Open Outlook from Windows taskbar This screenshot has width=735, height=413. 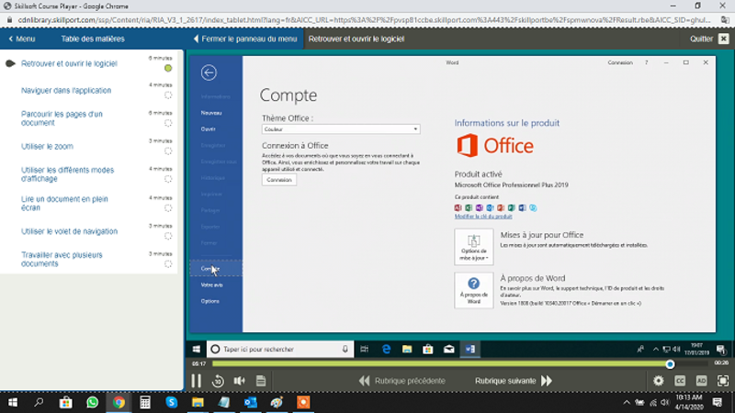pyautogui.click(x=250, y=402)
